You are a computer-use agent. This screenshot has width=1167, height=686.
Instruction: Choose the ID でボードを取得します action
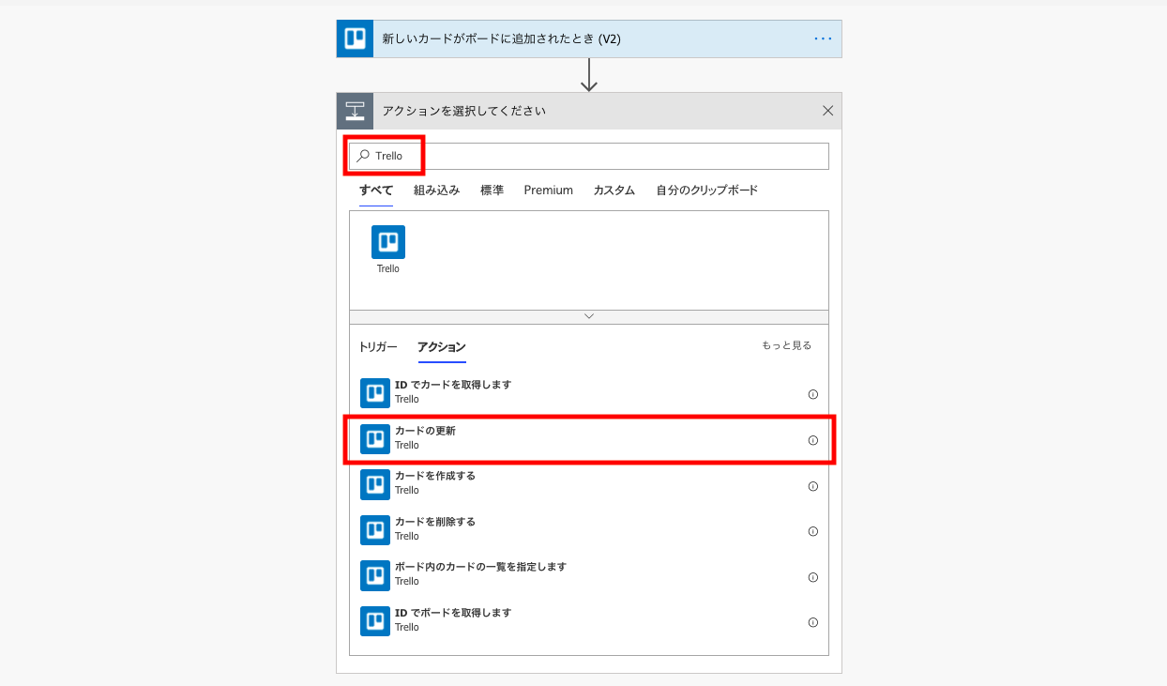(x=589, y=620)
